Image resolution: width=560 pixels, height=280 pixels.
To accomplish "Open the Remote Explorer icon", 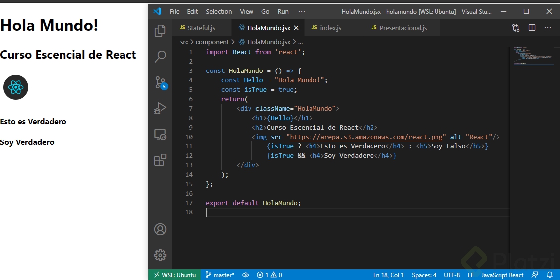I will (160, 134).
